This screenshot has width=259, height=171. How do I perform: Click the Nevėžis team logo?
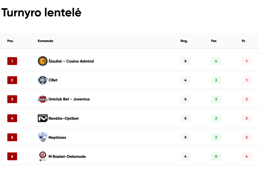pos(42,118)
